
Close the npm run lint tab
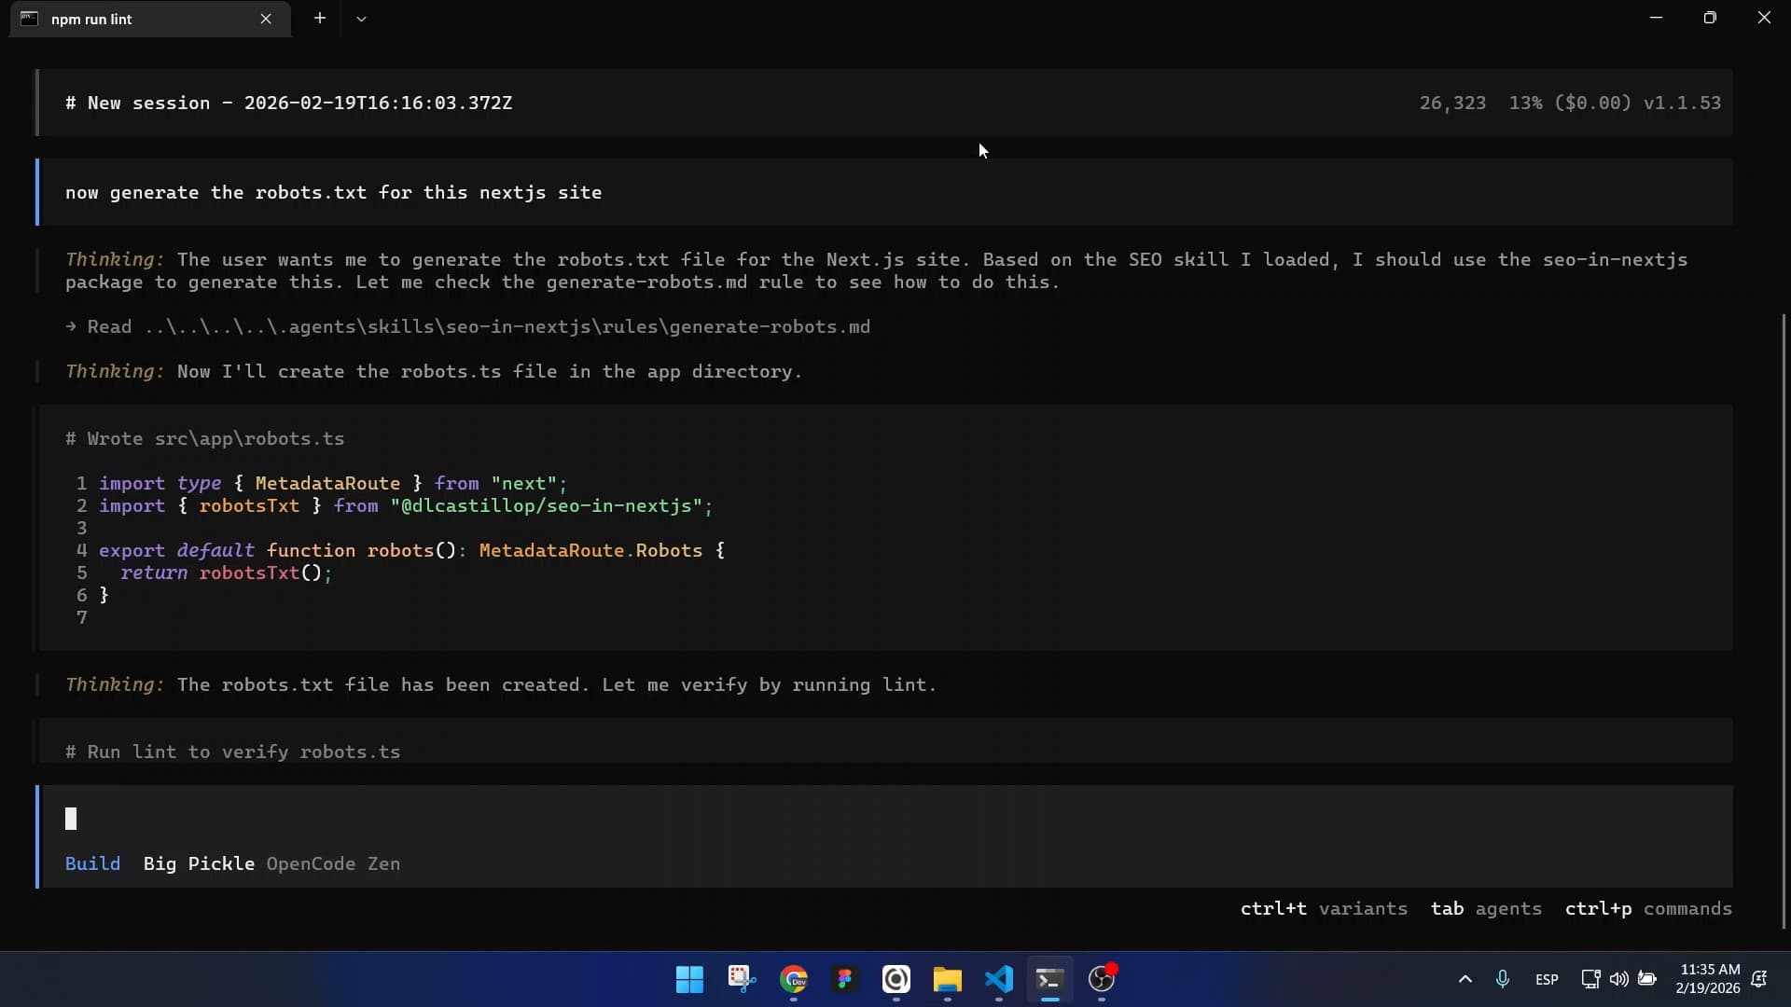tap(267, 19)
